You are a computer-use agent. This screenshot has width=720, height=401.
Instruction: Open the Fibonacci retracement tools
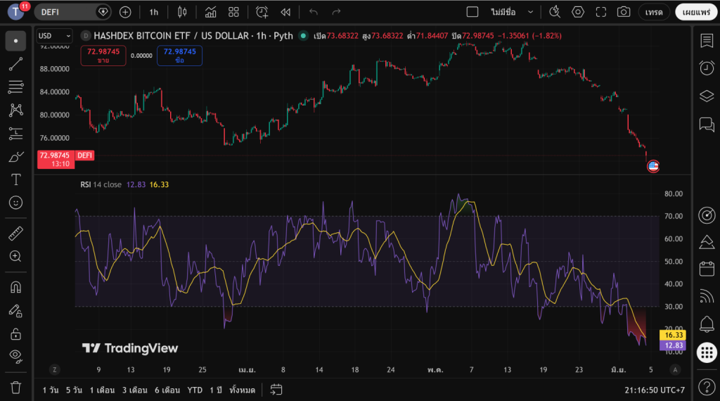click(15, 87)
